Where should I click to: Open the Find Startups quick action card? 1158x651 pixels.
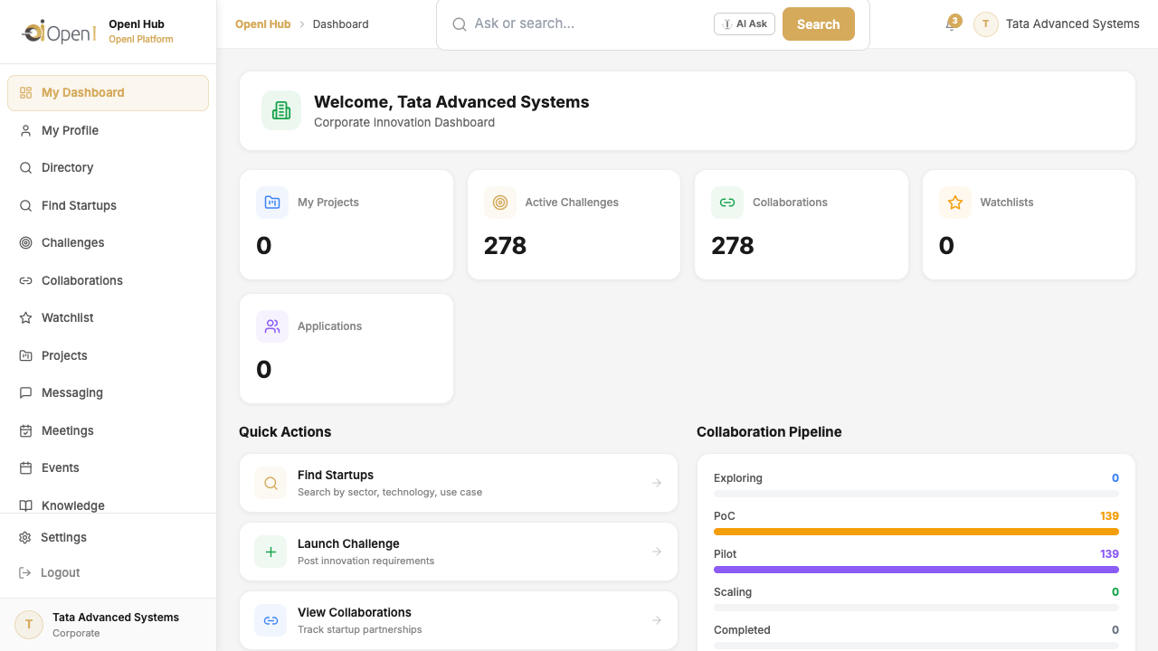pos(459,483)
